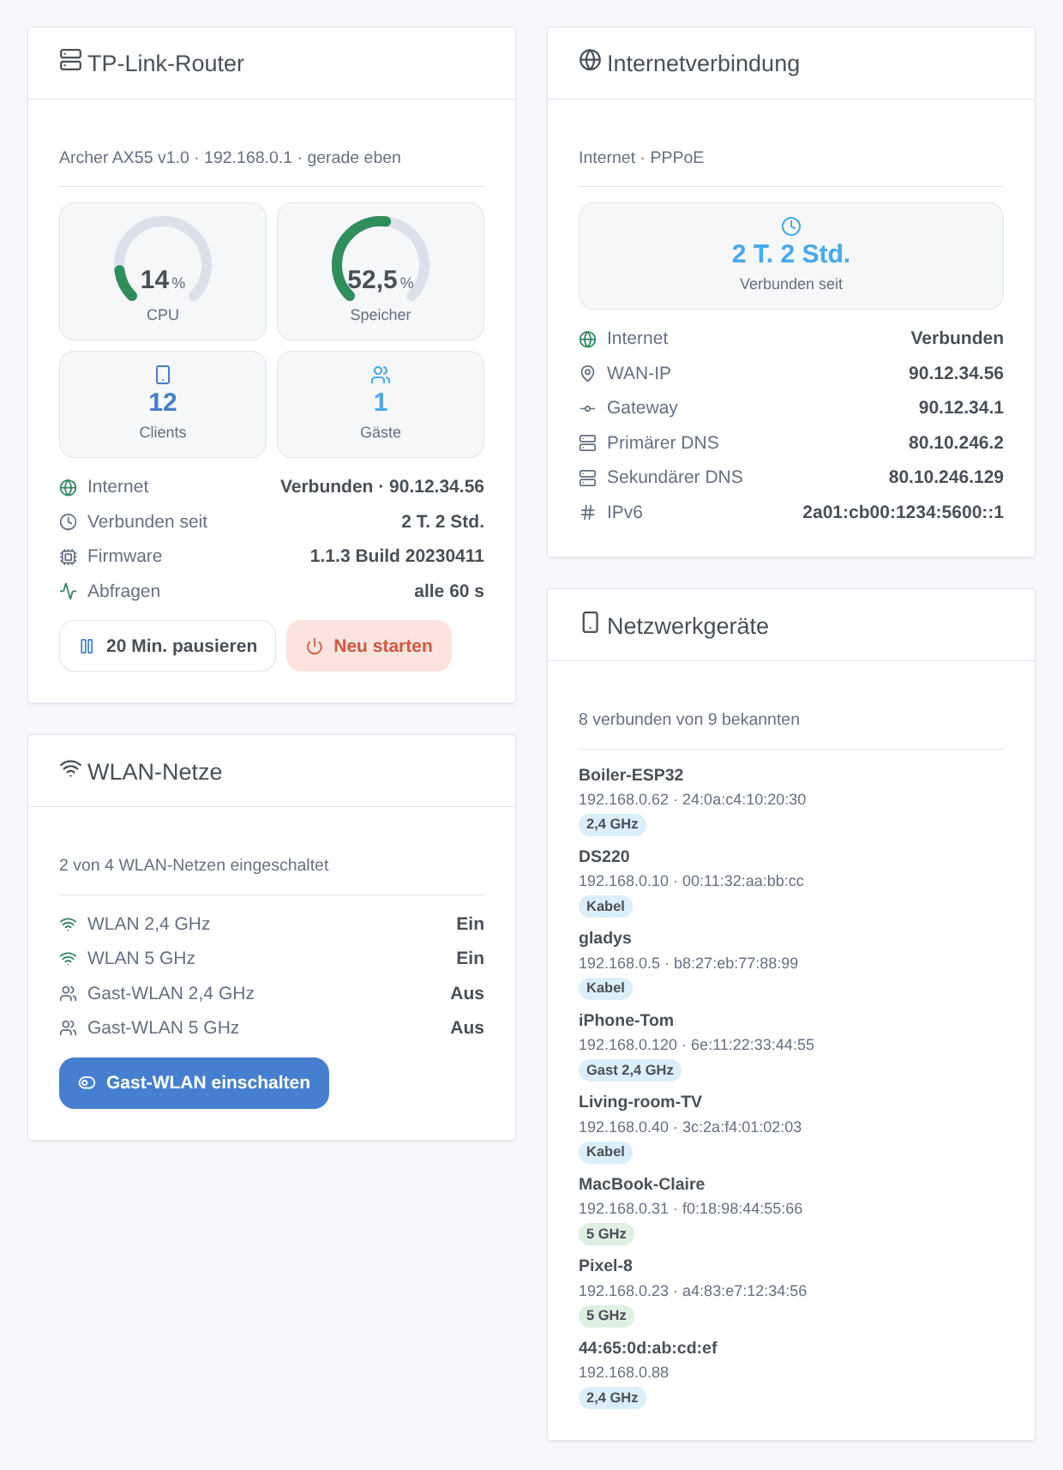The image size is (1063, 1470).
Task: Select the Living-room-TV device name
Action: (640, 1102)
